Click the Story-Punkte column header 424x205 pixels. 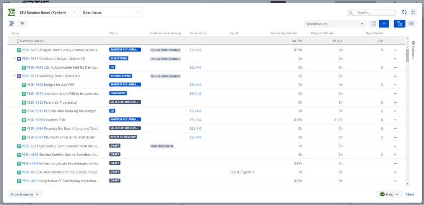tap(374, 33)
